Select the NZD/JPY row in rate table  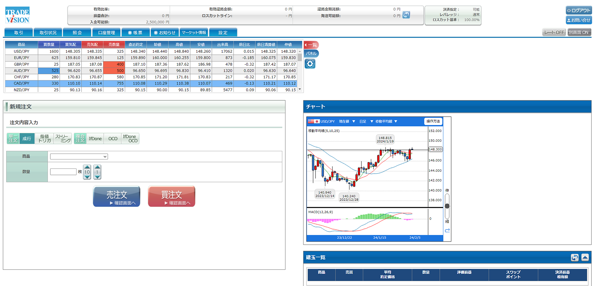click(151, 90)
